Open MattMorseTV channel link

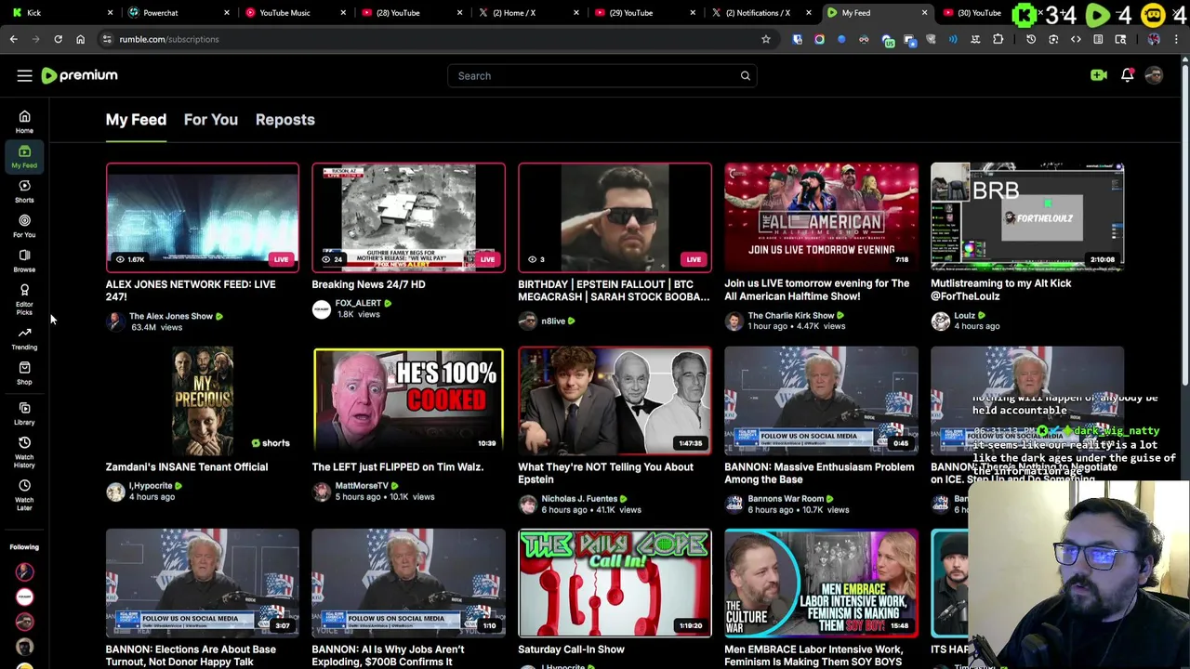pyautogui.click(x=362, y=486)
